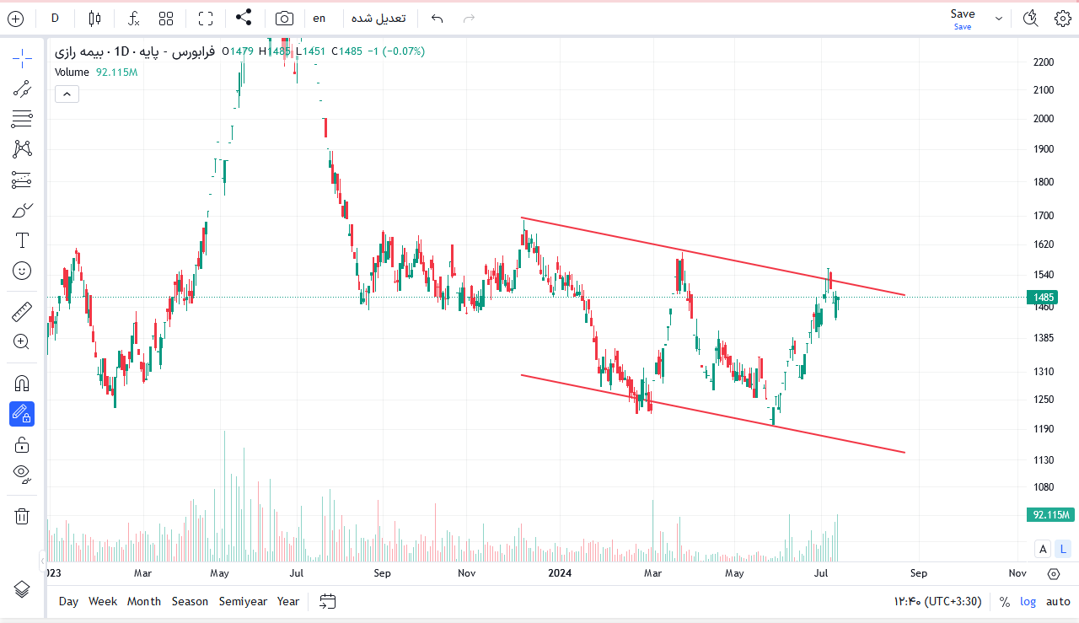This screenshot has height=623, width=1079.
Task: Enter fullscreen mode
Action: pos(206,19)
